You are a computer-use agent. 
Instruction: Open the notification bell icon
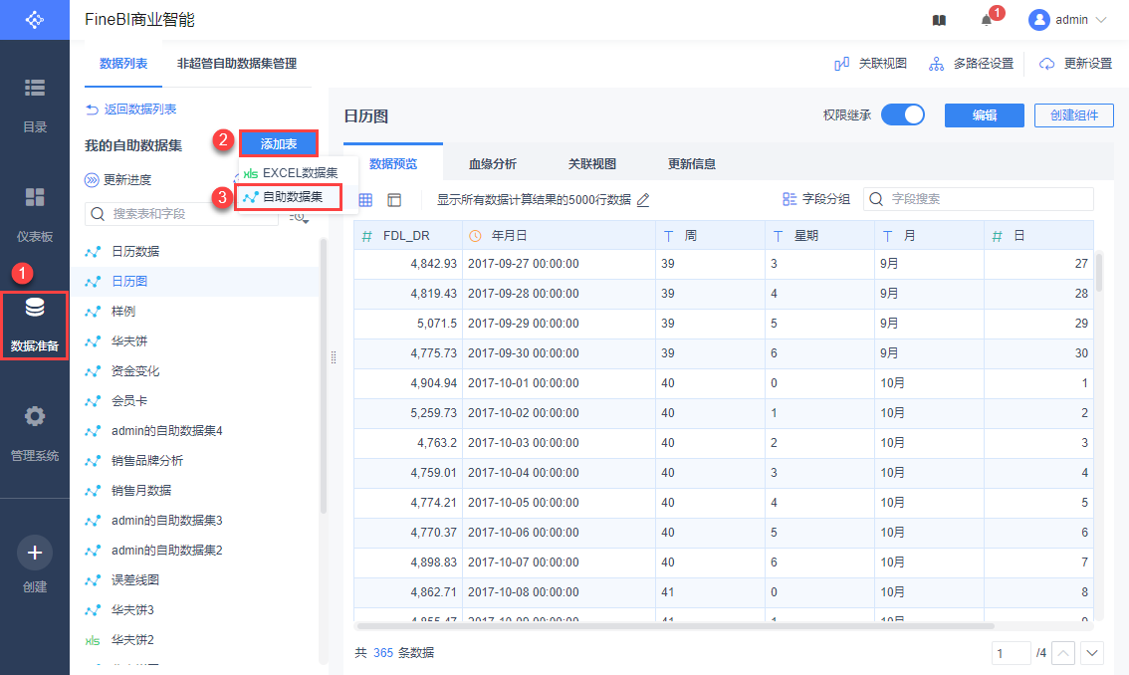coord(987,20)
